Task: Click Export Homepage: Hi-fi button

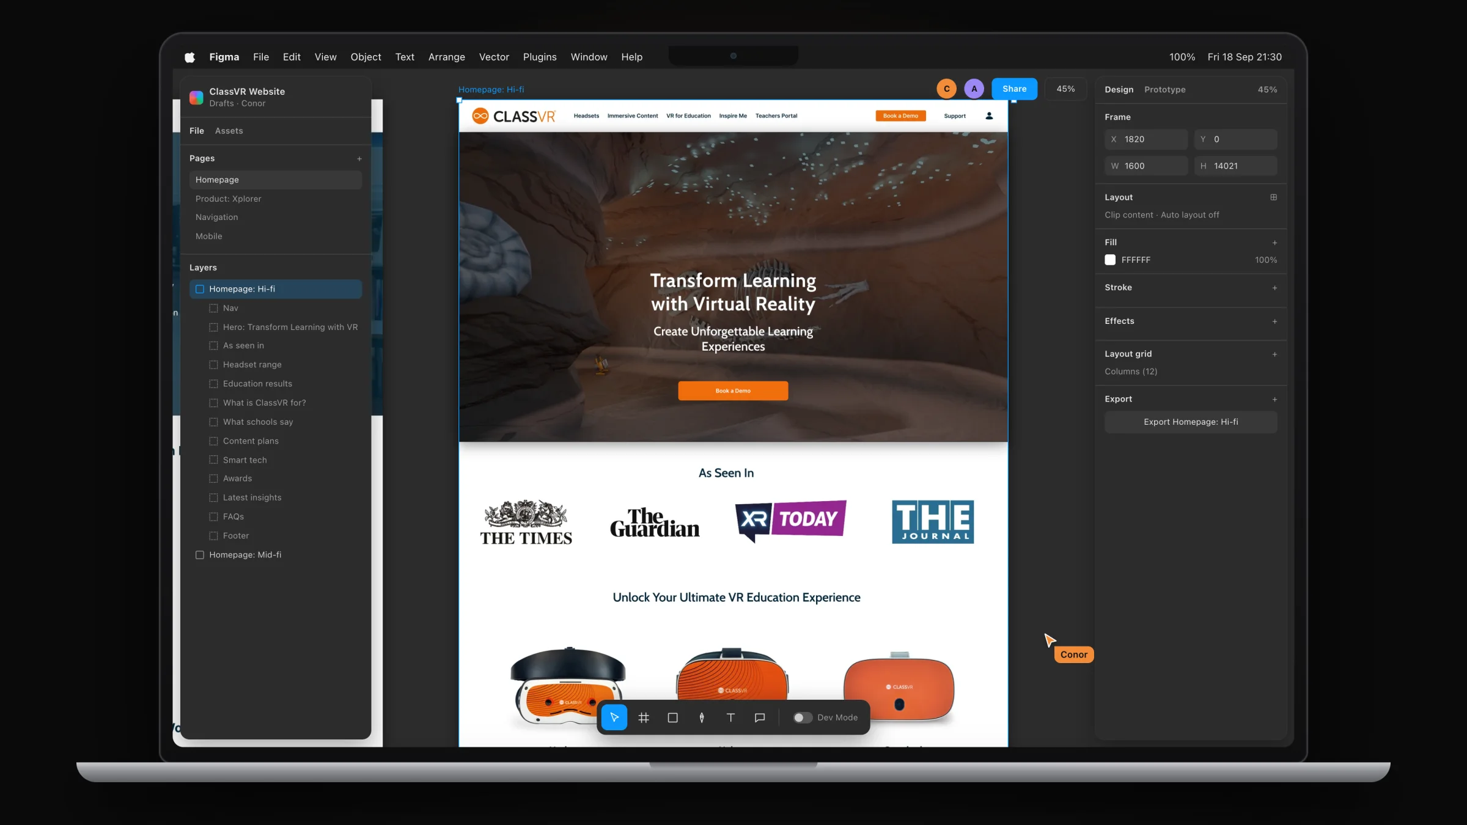Action: [x=1191, y=422]
